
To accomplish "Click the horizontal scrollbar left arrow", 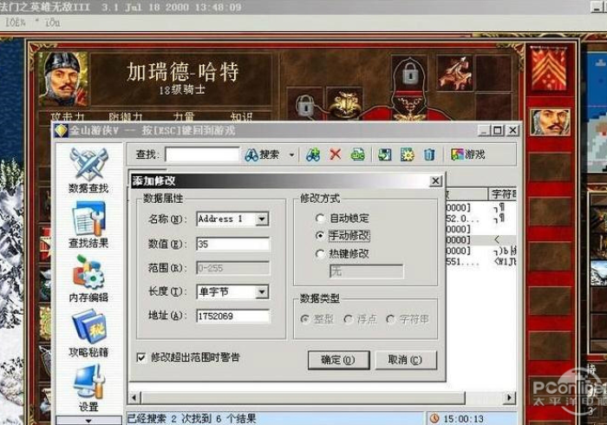I will click(134, 397).
